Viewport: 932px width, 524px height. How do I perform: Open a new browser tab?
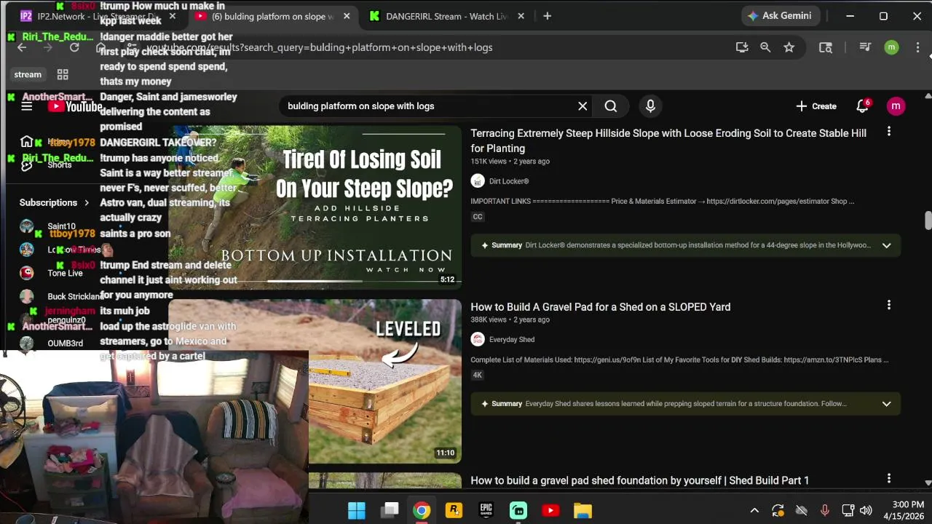coord(547,16)
